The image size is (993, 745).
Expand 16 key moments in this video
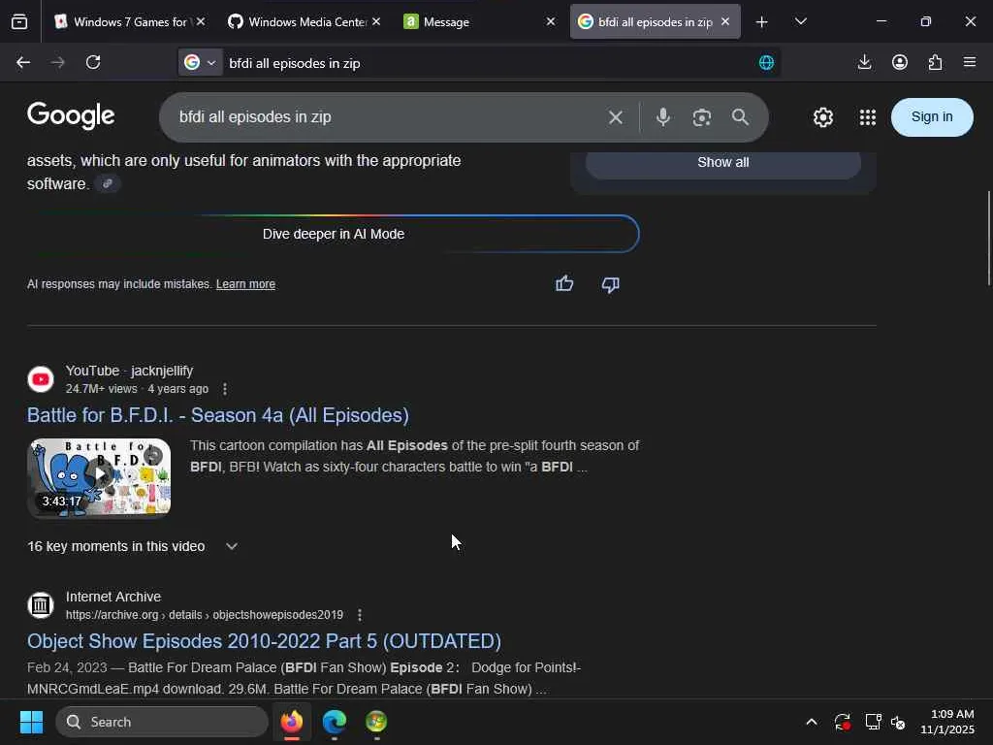pyautogui.click(x=132, y=546)
